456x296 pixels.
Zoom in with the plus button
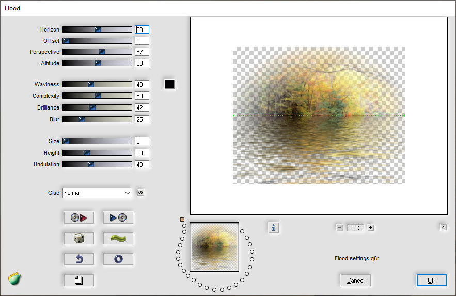(370, 228)
